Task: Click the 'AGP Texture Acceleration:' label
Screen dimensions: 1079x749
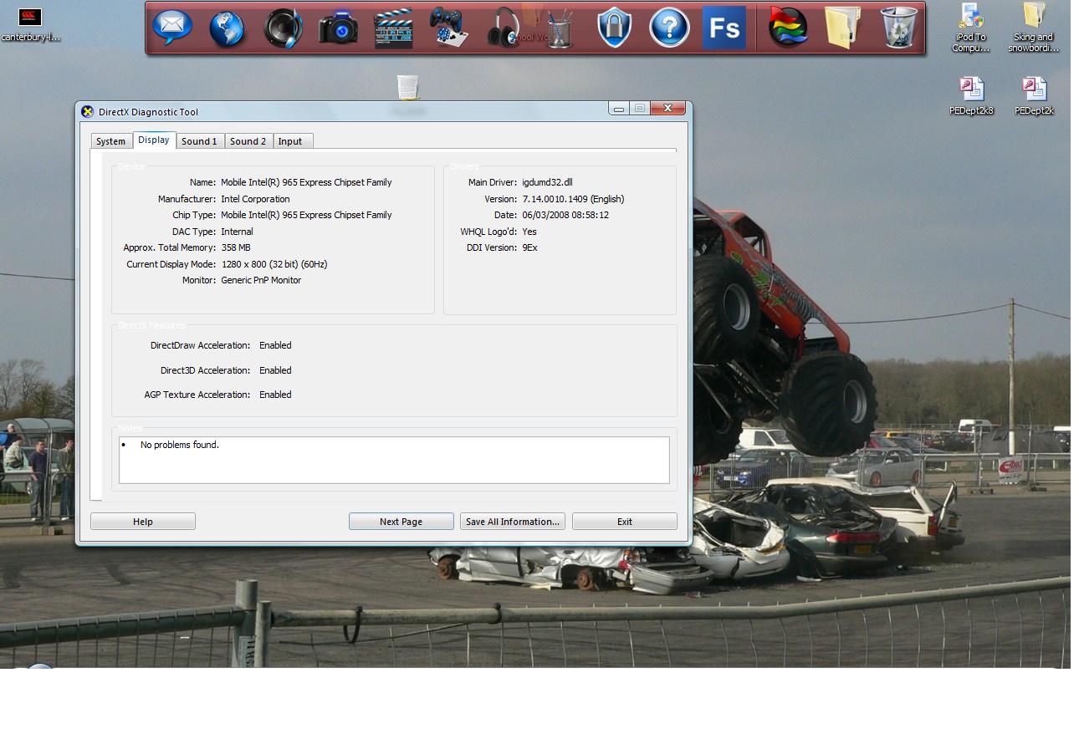Action: tap(197, 395)
